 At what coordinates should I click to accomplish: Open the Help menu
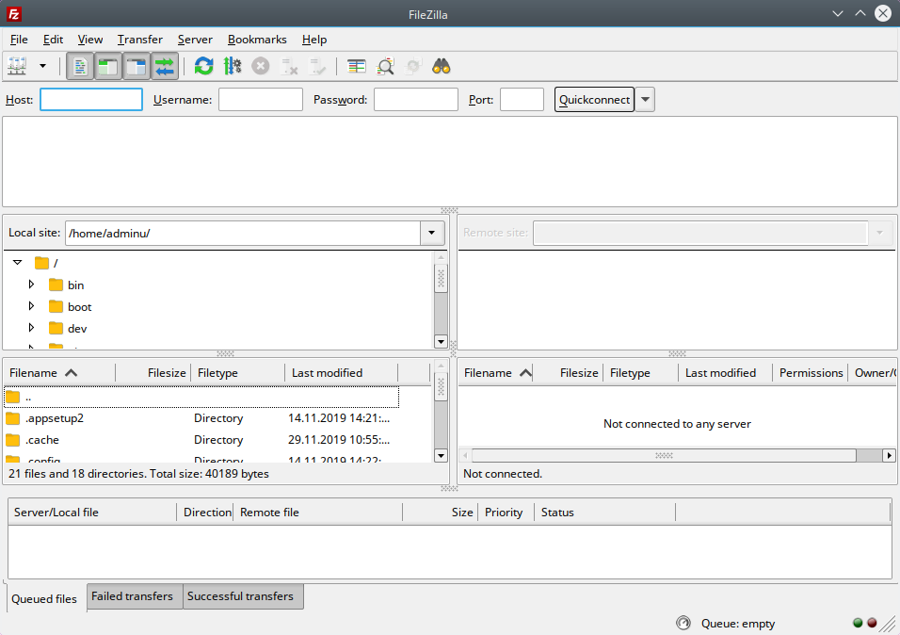[314, 40]
